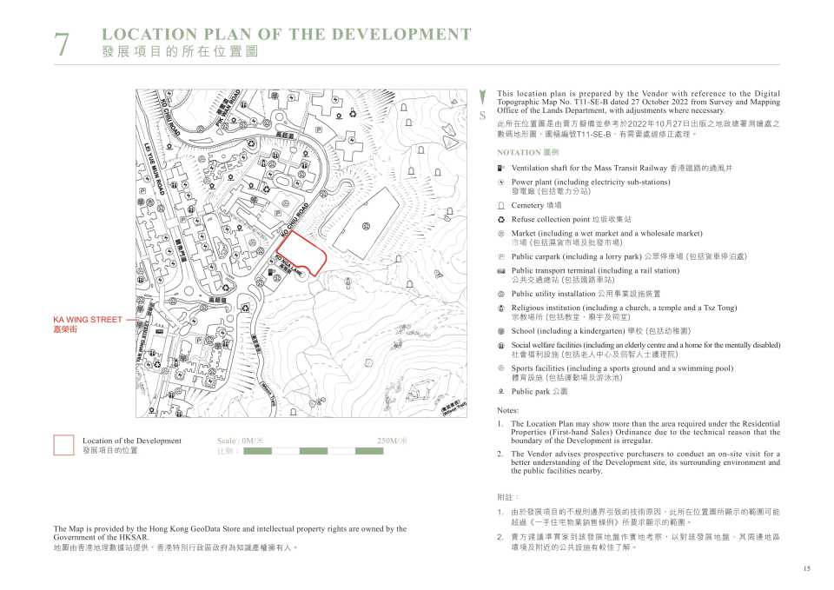Select the Public carpark legend icon
The height and width of the screenshot is (590, 834).
click(x=500, y=257)
